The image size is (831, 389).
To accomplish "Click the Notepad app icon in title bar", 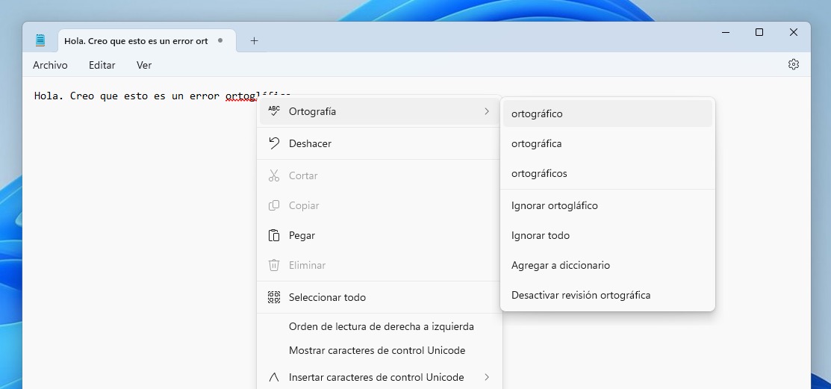I will 40,40.
